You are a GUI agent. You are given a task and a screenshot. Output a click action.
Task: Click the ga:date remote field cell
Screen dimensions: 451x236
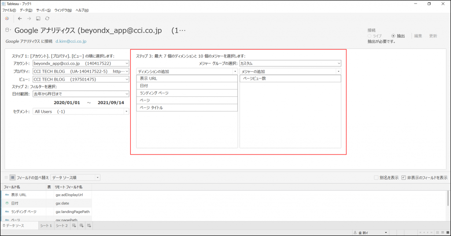click(x=72, y=203)
